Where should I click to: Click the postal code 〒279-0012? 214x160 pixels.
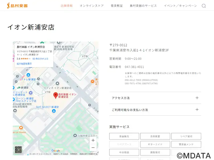118,45
